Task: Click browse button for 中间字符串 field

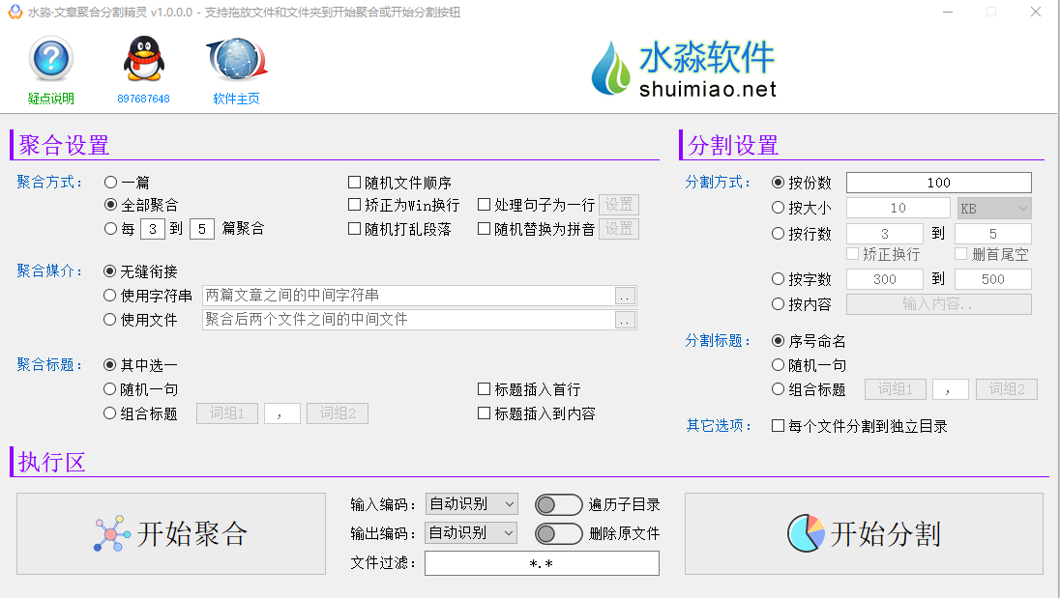Action: 626,296
